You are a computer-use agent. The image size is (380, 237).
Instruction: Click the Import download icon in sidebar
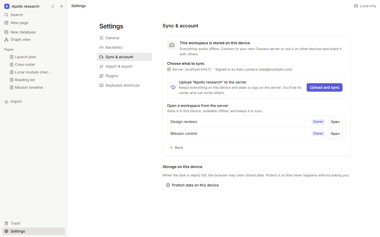tap(6, 101)
